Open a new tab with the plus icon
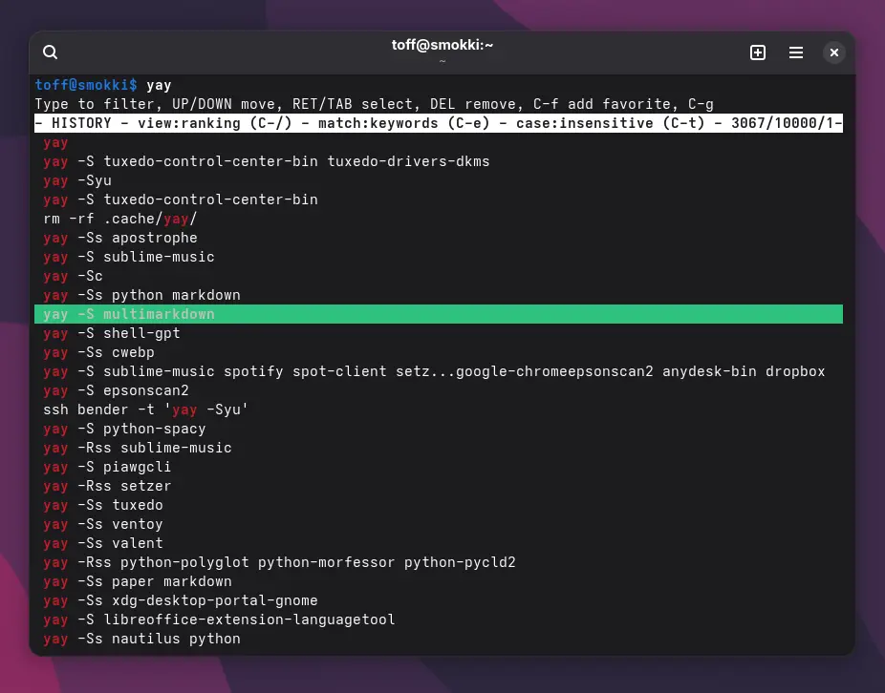Image resolution: width=885 pixels, height=693 pixels. point(758,52)
